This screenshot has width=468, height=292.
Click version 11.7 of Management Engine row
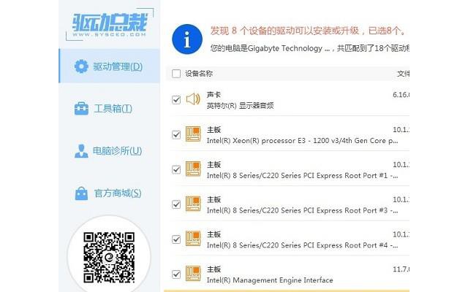click(401, 269)
